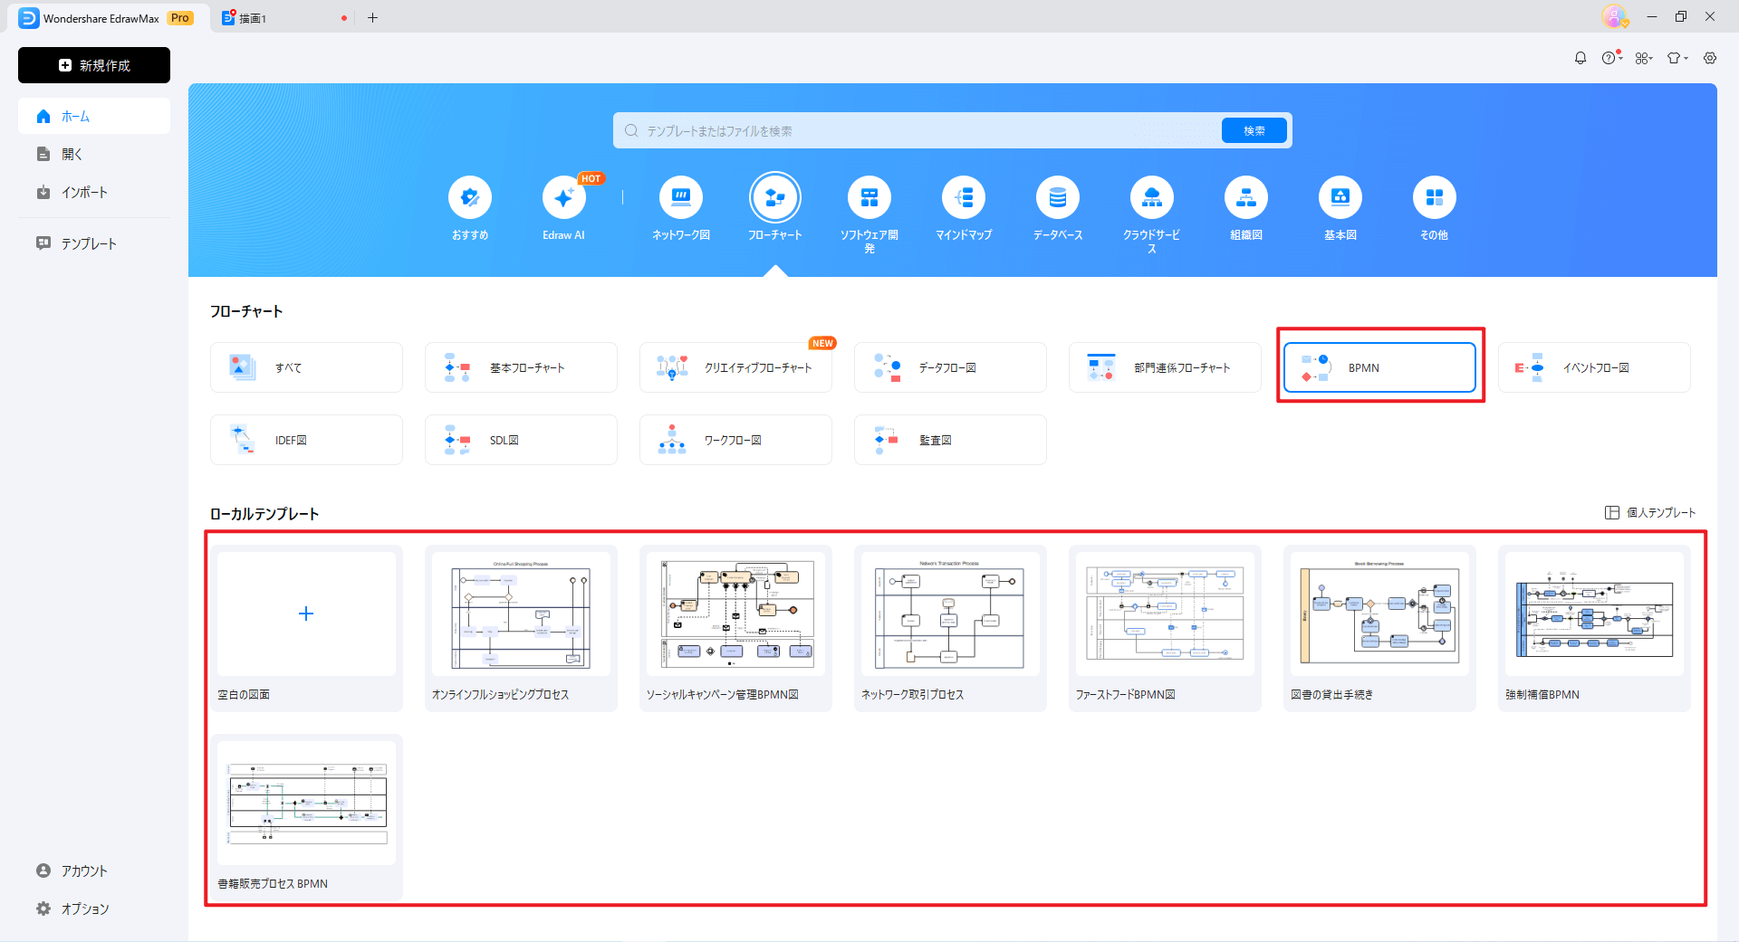1739x942 pixels.
Task: Open アカウント settings
Action: click(x=94, y=871)
